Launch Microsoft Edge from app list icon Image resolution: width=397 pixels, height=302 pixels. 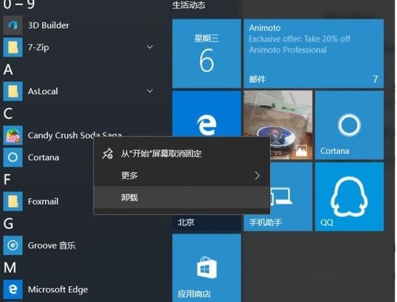12,290
